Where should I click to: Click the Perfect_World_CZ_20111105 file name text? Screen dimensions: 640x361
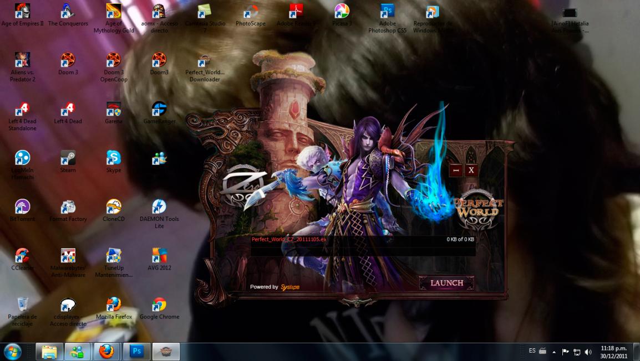(x=289, y=239)
